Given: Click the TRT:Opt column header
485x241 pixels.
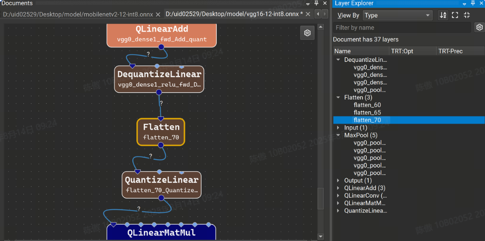Looking at the screenshot, I should pos(412,51).
